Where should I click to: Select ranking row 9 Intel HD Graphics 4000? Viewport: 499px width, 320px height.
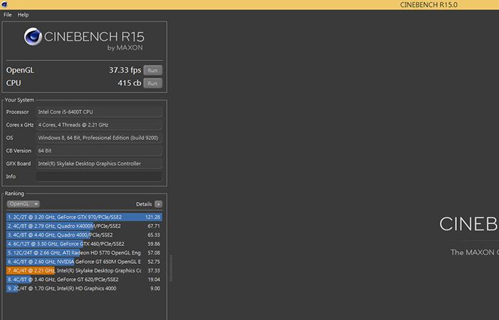coord(84,288)
